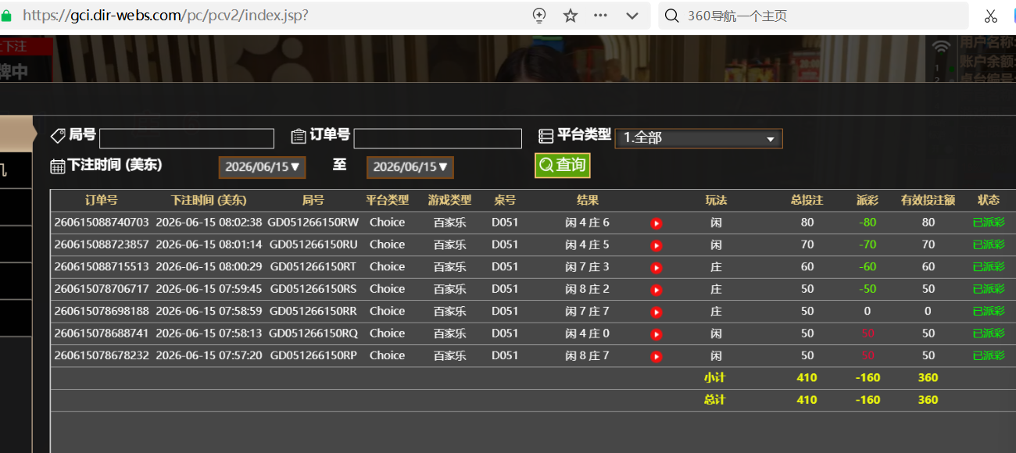
Task: Select order number 260615088740703
Action: (102, 223)
